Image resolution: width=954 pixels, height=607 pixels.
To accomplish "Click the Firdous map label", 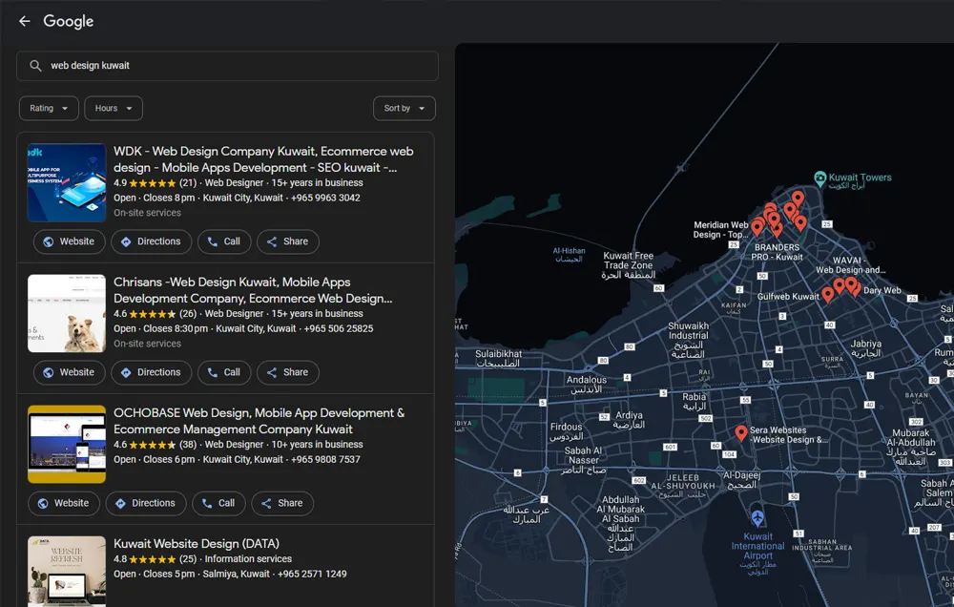I will (x=567, y=431).
